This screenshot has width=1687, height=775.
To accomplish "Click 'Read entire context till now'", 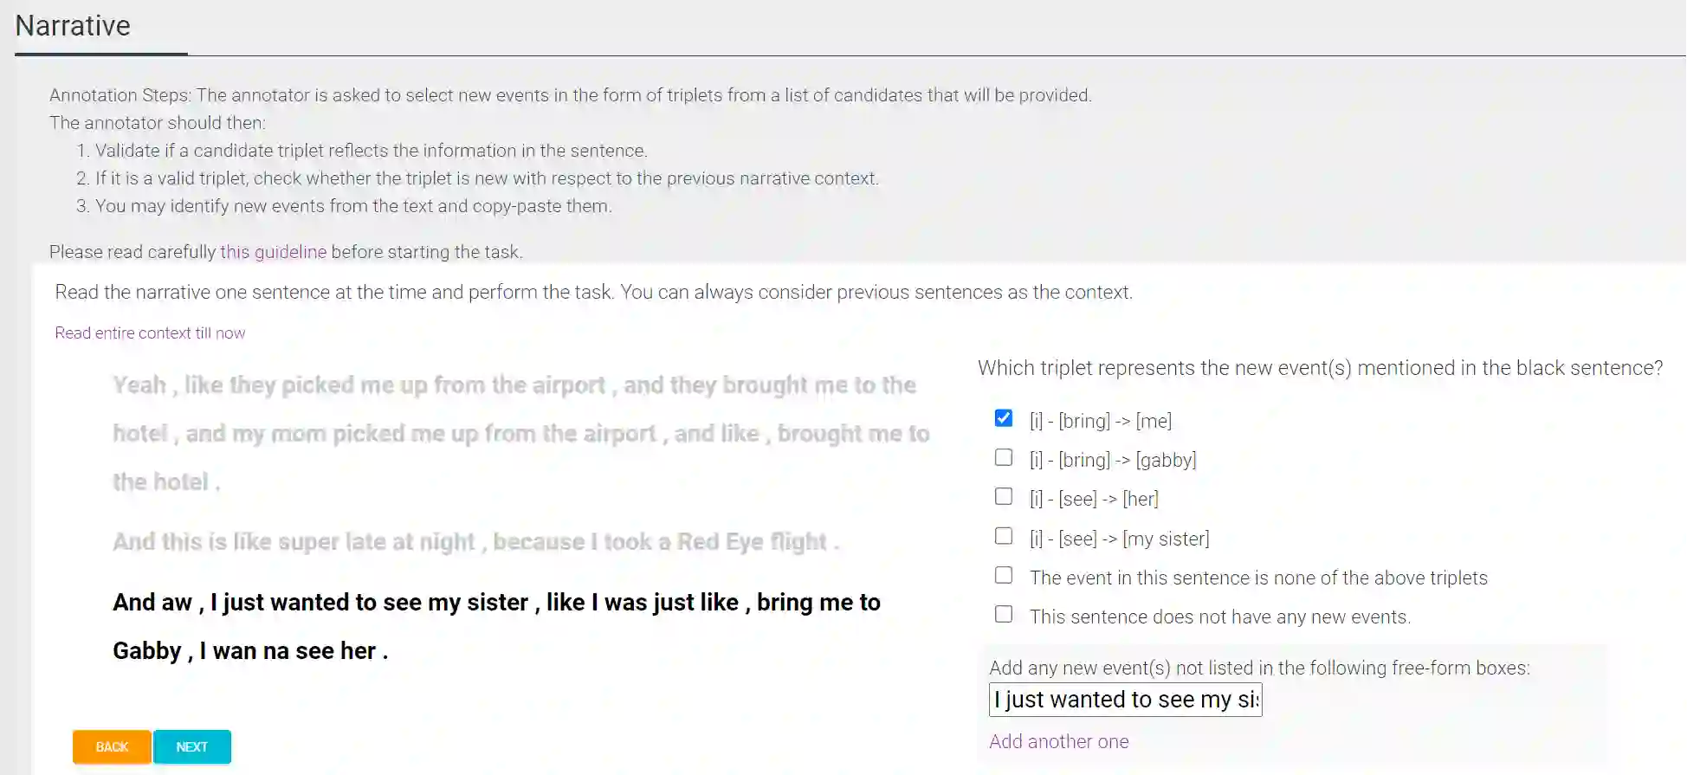I will 150,333.
